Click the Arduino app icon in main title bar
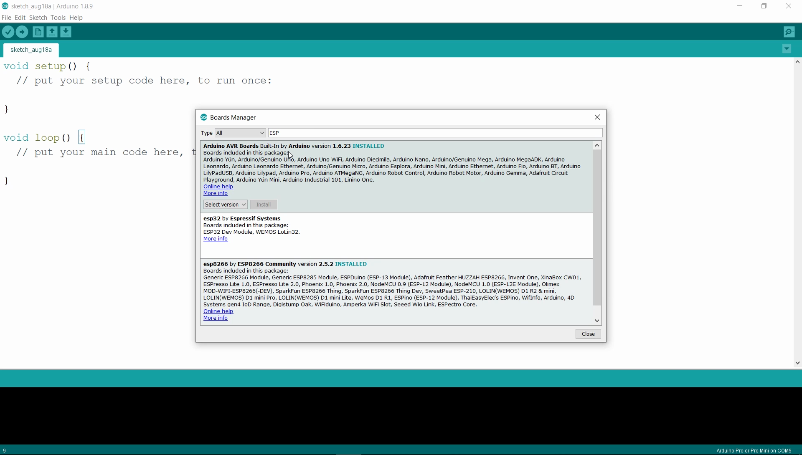This screenshot has width=802, height=455. click(x=5, y=6)
